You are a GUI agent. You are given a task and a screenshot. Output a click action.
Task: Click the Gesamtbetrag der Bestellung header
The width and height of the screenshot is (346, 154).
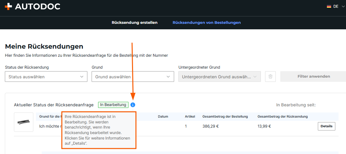click(x=225, y=116)
